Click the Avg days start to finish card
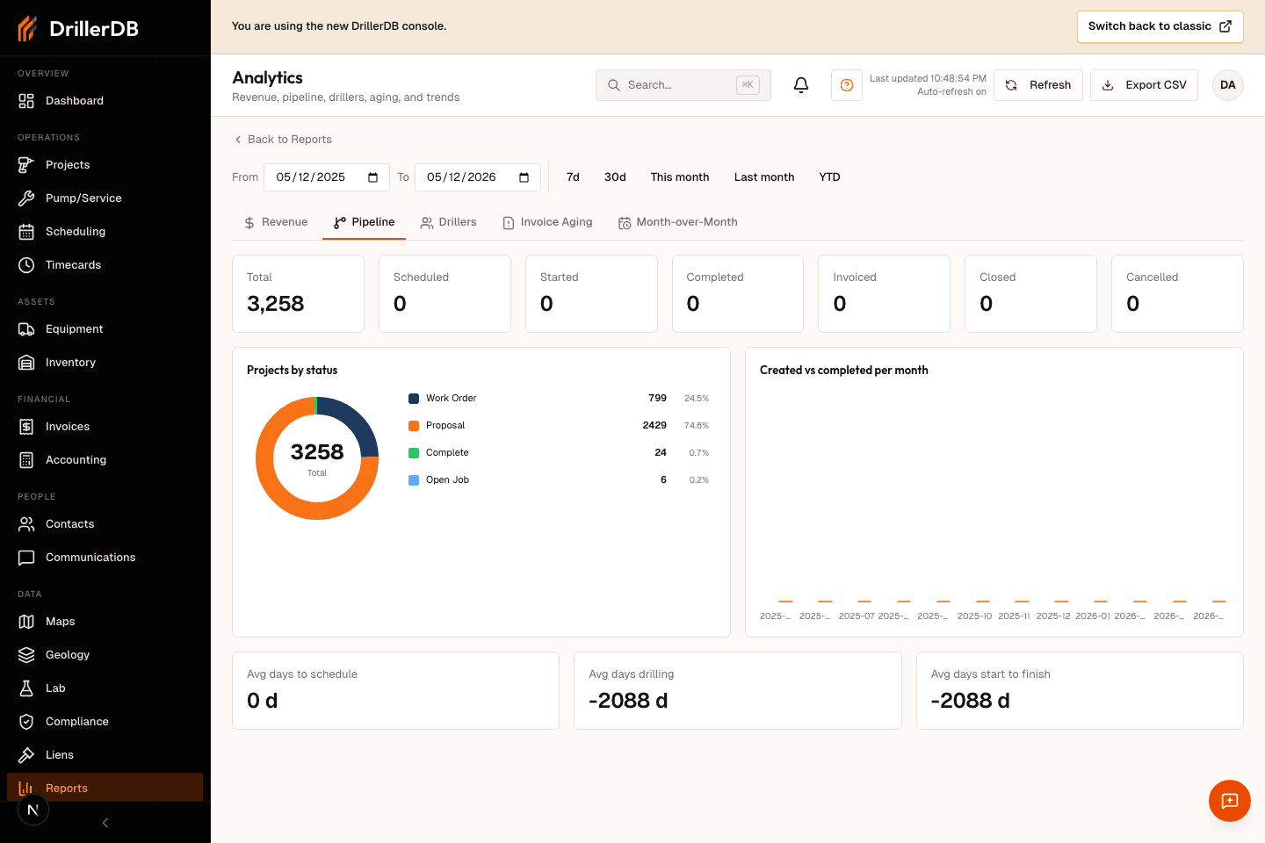This screenshot has height=843, width=1265. [1080, 691]
